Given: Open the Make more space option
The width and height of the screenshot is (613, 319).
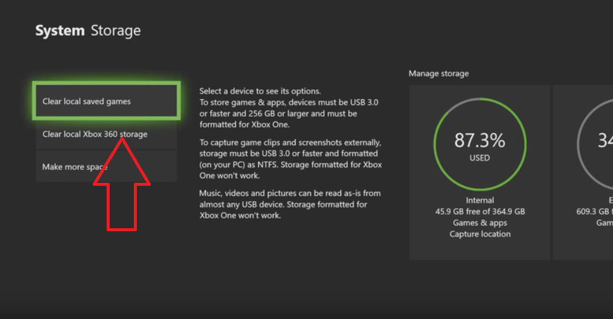Looking at the screenshot, I should click(x=106, y=166).
